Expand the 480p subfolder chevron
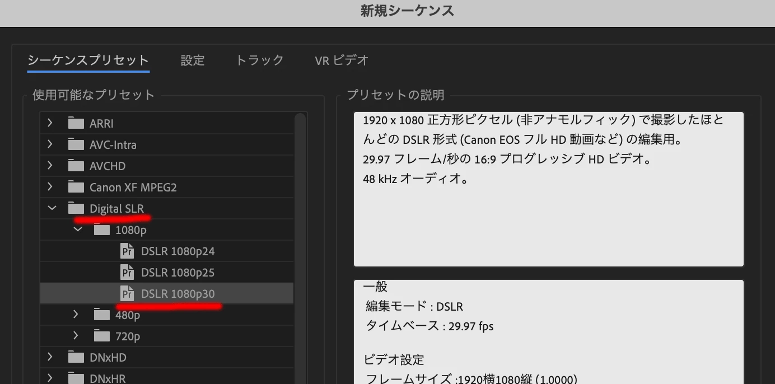 [76, 315]
